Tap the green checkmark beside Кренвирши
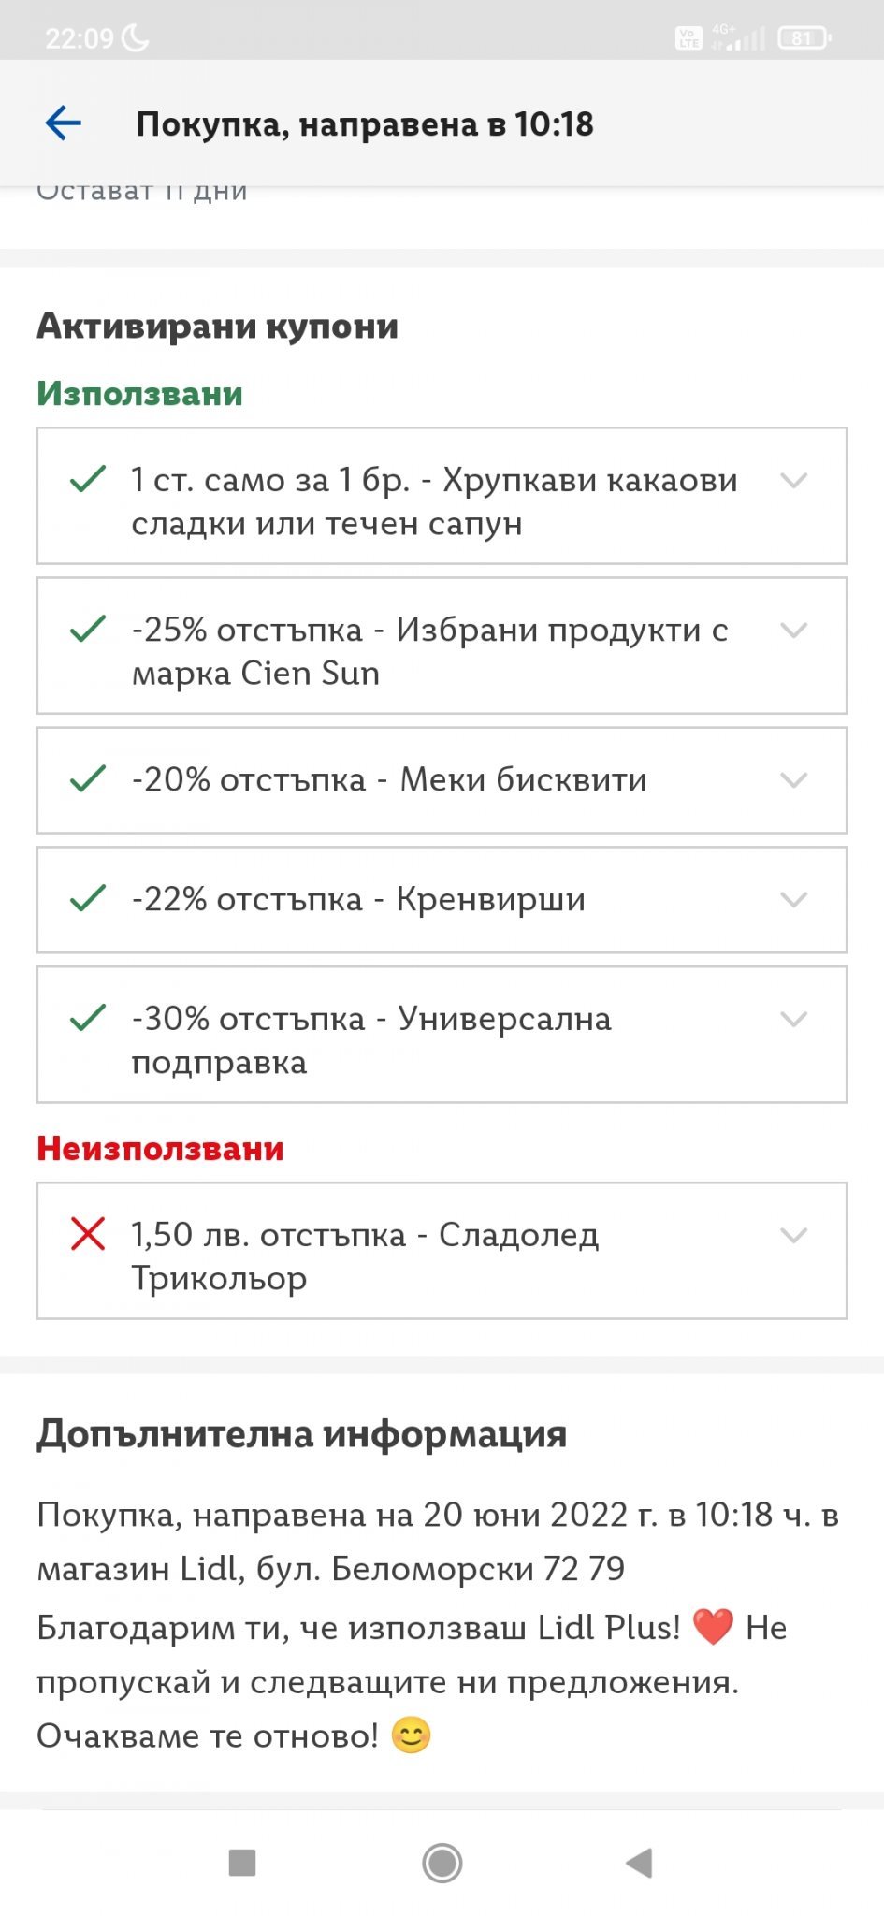884x1916 pixels. click(88, 899)
